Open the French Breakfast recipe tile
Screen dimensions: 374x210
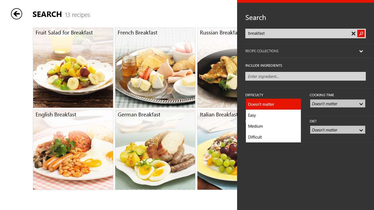click(155, 68)
